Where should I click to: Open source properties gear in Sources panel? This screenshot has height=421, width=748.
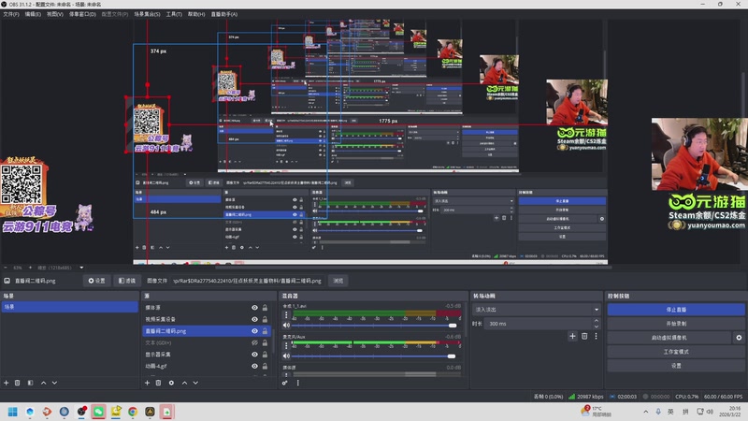tap(171, 383)
